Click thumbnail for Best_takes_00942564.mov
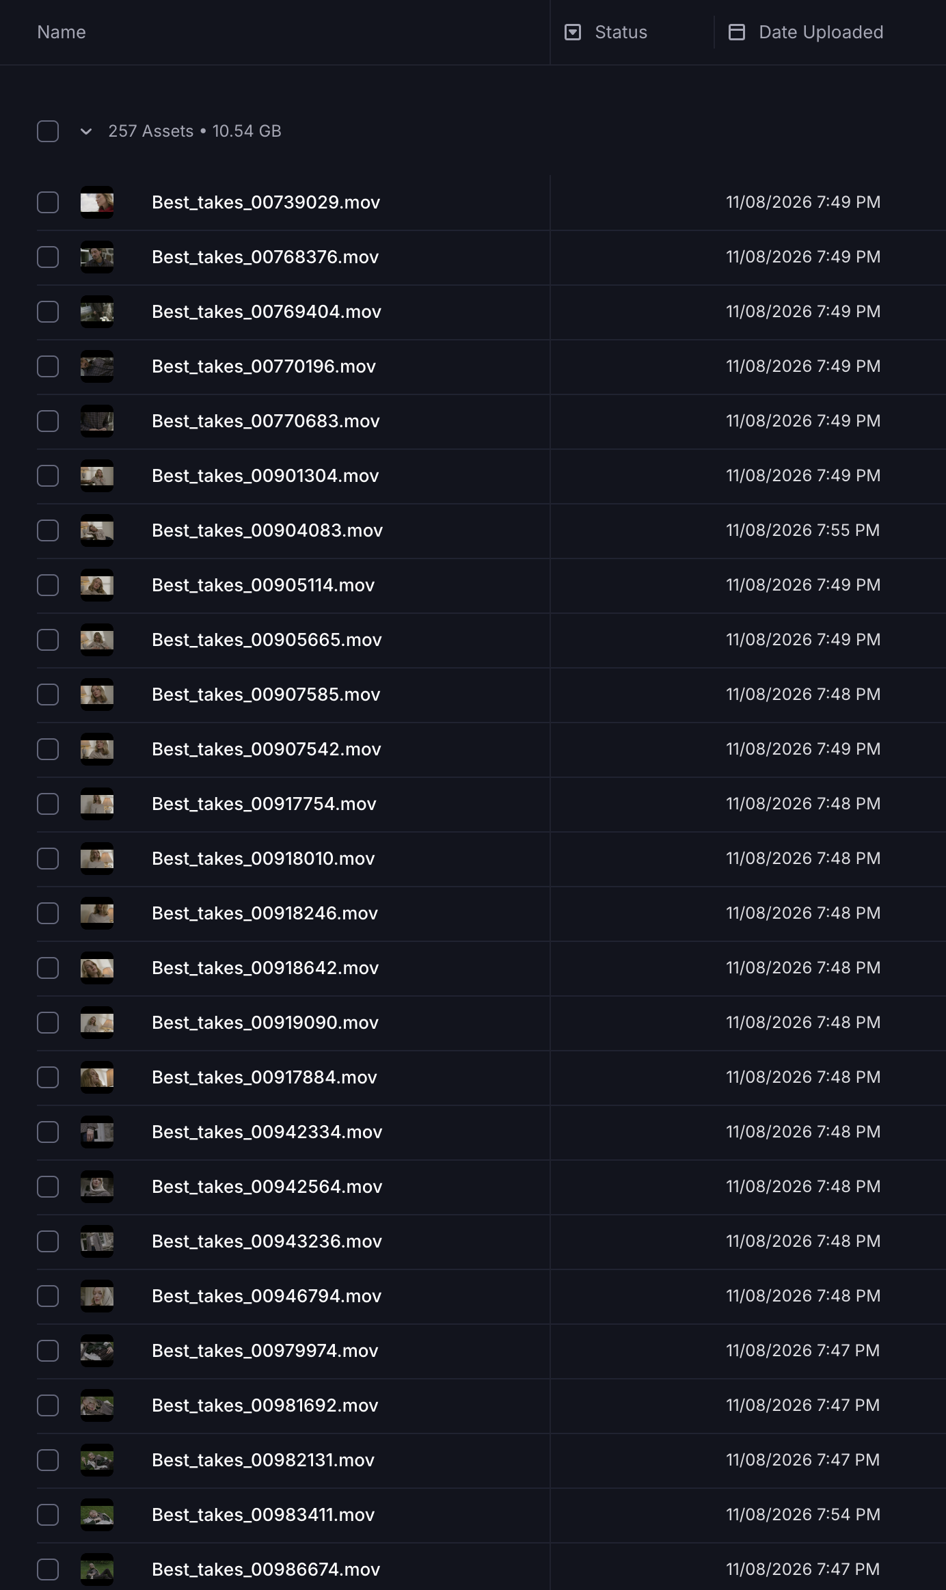The height and width of the screenshot is (1590, 946). click(x=97, y=1187)
